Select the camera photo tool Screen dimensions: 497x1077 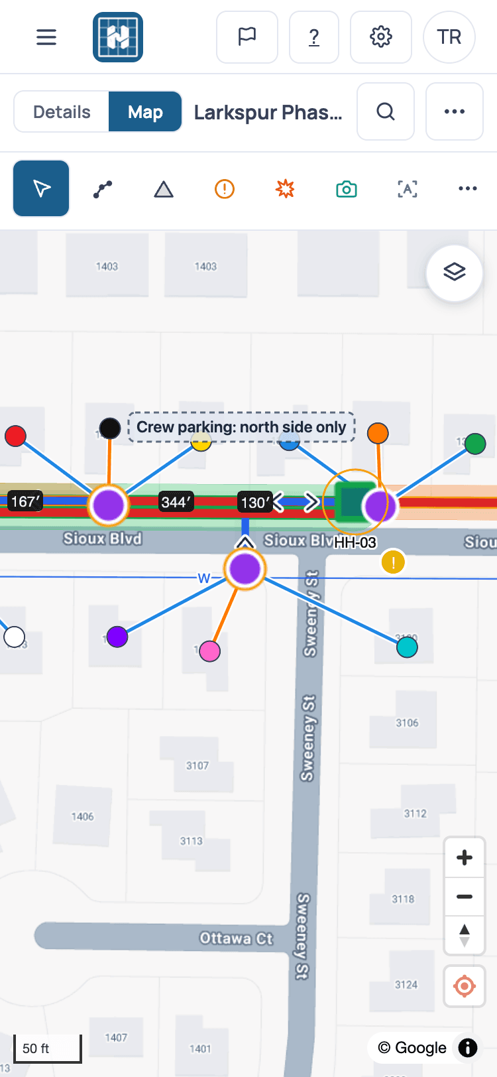[346, 190]
